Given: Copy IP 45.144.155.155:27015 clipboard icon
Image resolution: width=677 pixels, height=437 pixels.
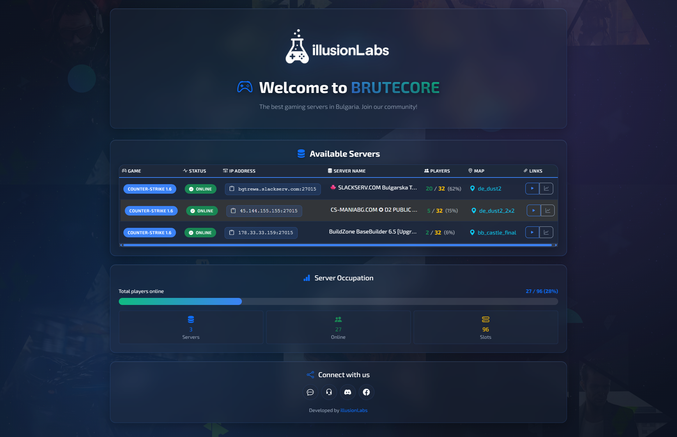Looking at the screenshot, I should coord(233,211).
